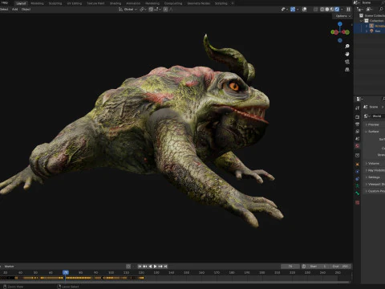Jump to timeline end frame
The width and height of the screenshot is (385, 289).
point(165,267)
